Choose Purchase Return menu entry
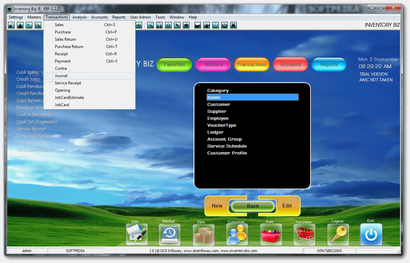Image resolution: width=410 pixels, height=263 pixels. (89, 47)
